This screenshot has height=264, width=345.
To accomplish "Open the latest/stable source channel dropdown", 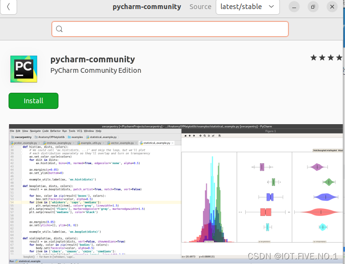I will click(248, 7).
